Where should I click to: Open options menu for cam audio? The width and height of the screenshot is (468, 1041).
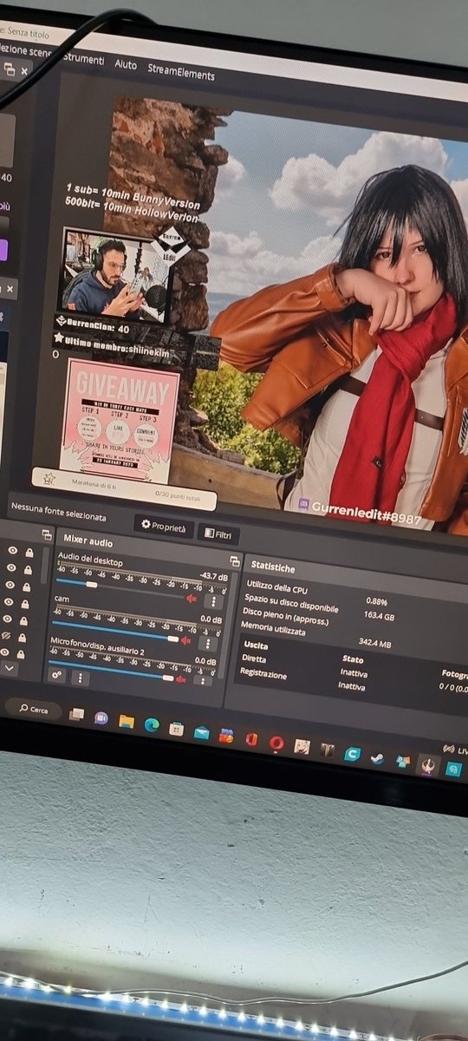pos(207,643)
